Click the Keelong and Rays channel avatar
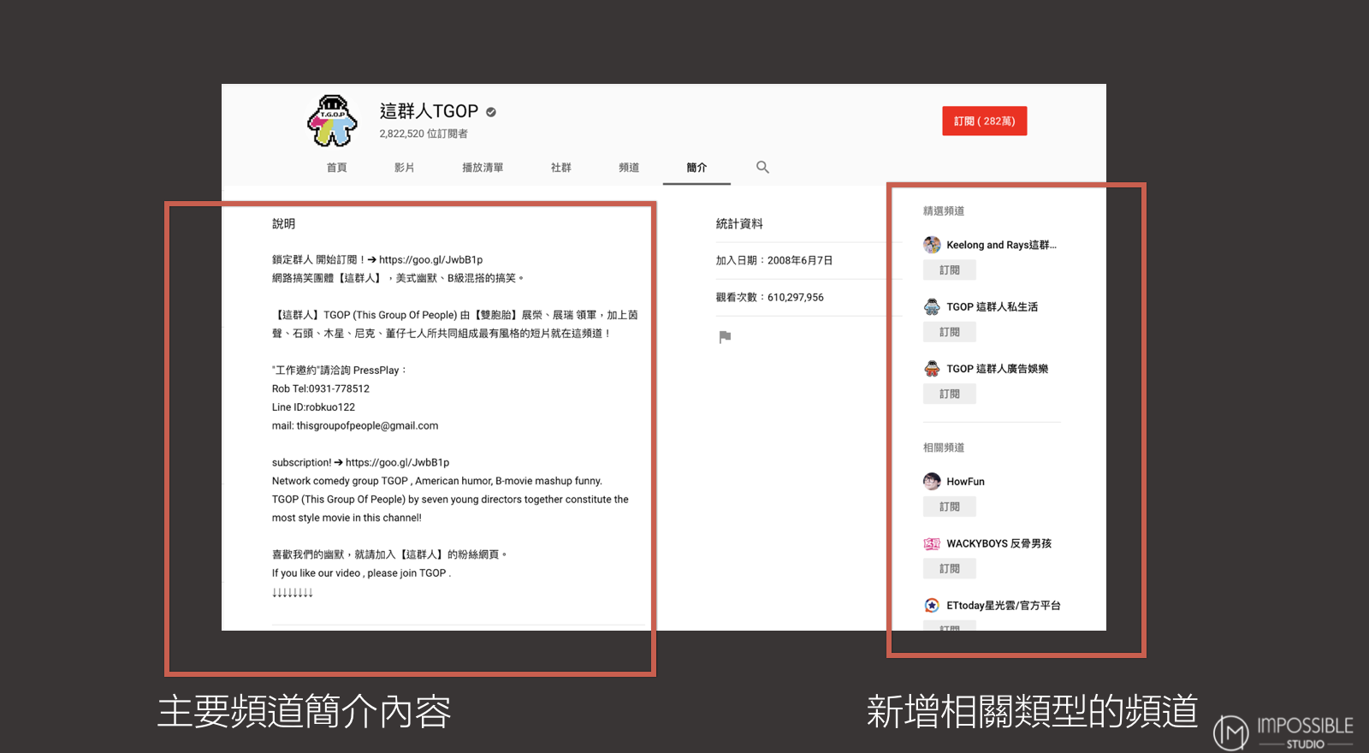 (932, 245)
